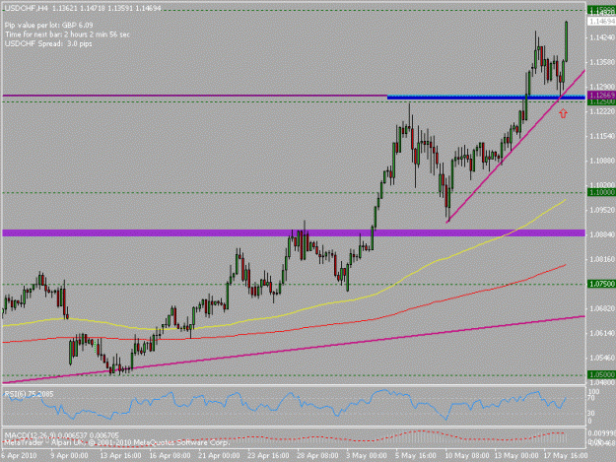Click the green 1.10000 level tag
Screen dimensions: 616x462
(x=601, y=192)
